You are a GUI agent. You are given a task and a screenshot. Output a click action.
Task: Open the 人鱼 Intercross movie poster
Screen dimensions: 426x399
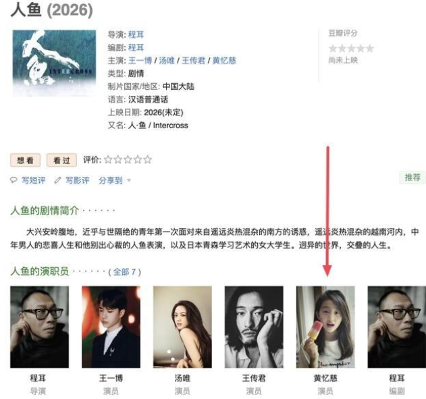[x=54, y=63]
